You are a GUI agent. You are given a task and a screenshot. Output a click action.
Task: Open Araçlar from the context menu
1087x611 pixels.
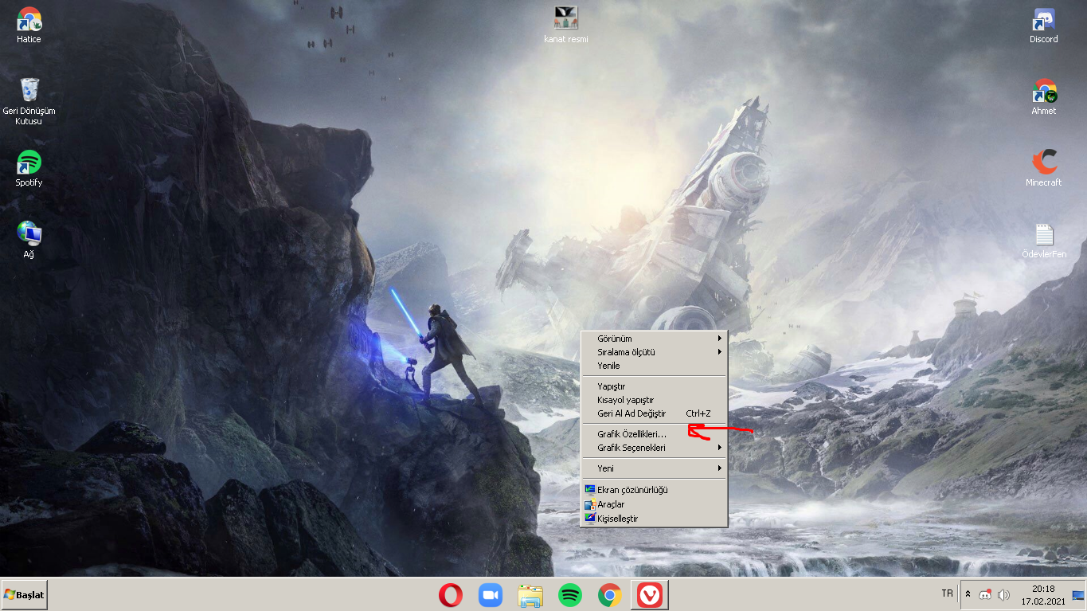point(655,504)
